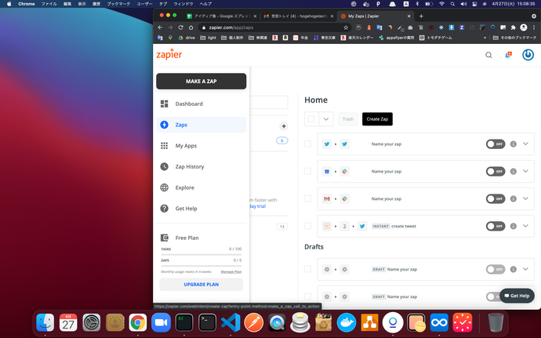This screenshot has width=541, height=338.
Task: Show hidden bookmarks overflow arrow
Action: [485, 38]
